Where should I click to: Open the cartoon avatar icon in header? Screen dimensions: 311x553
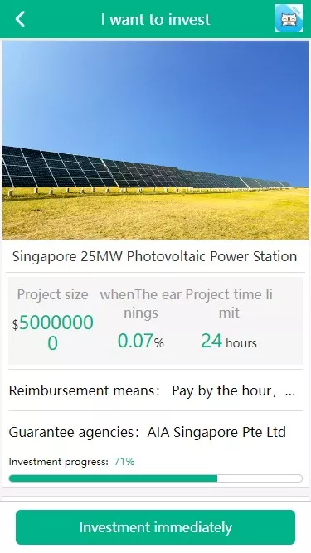click(x=289, y=18)
